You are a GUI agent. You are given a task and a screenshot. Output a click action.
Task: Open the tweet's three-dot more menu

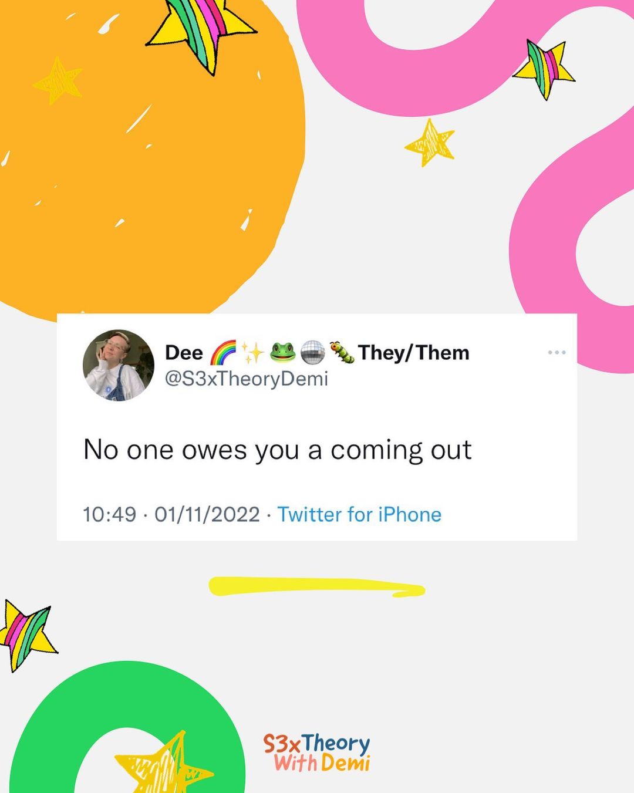[x=557, y=352]
